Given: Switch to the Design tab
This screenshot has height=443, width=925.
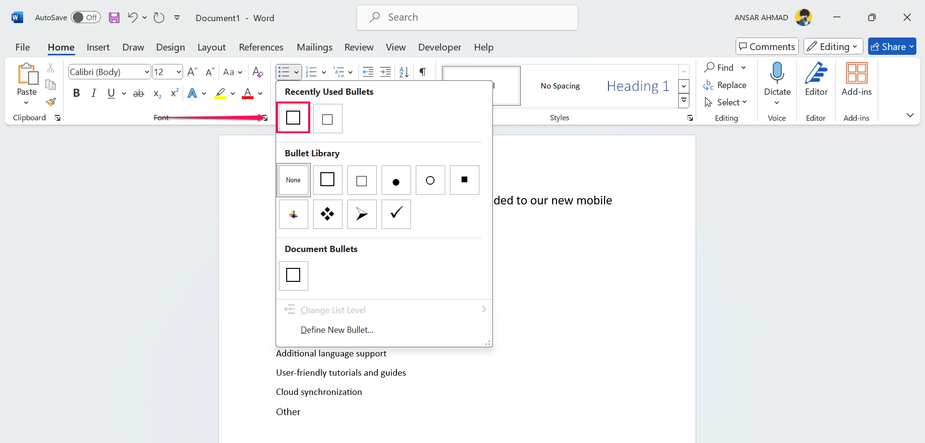Looking at the screenshot, I should [171, 47].
